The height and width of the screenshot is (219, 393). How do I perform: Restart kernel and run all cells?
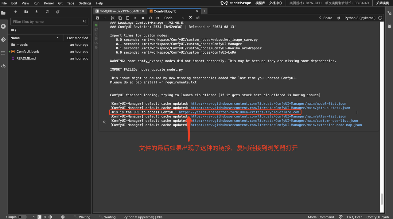(x=158, y=18)
